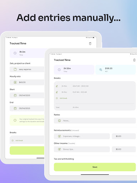Click the Tax and withholding heading
This screenshot has height=183, width=137.
click(x=64, y=159)
